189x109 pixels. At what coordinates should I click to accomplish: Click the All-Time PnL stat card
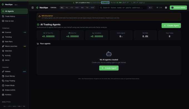coord(48,35)
